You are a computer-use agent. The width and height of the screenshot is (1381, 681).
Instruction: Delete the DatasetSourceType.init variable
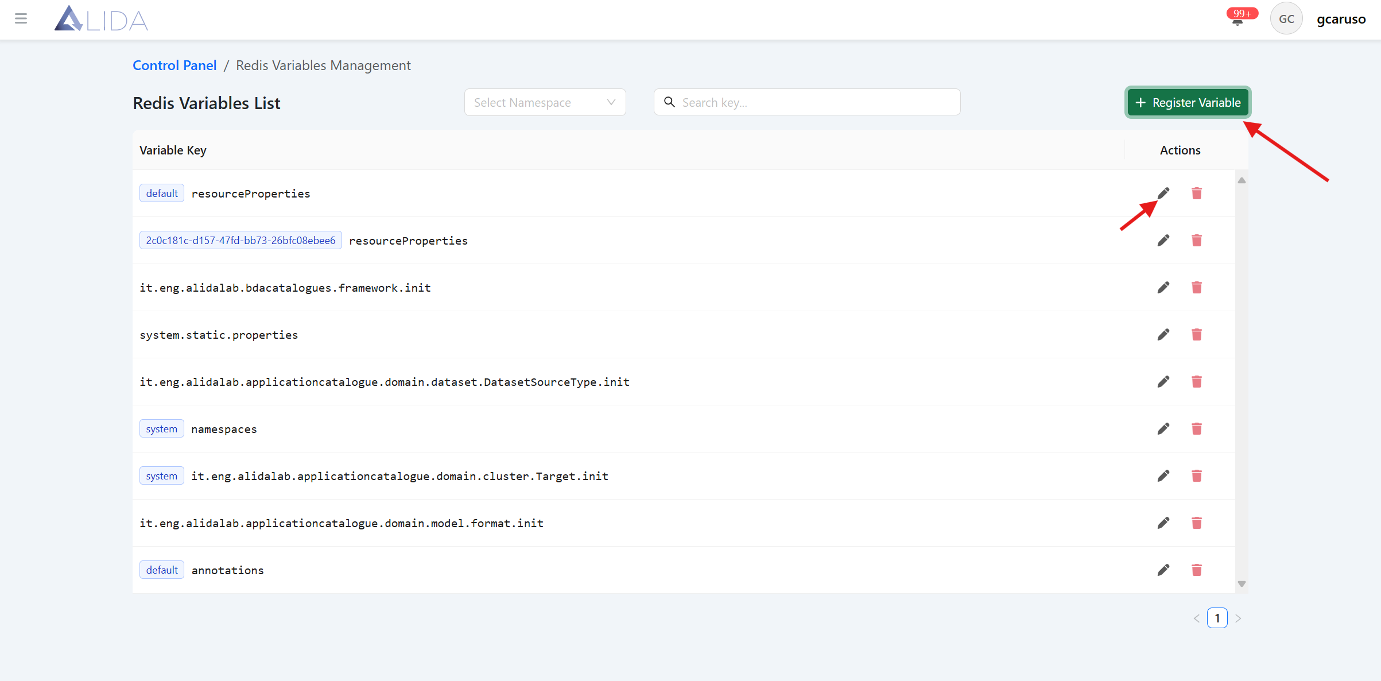pyautogui.click(x=1197, y=382)
